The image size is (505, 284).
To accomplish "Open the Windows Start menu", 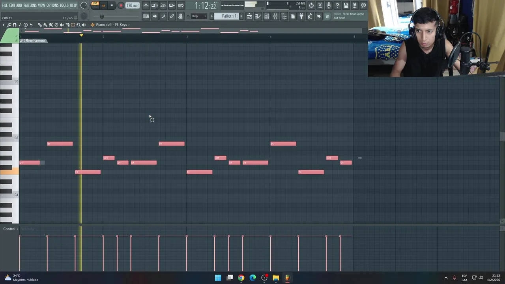I will coord(218,278).
